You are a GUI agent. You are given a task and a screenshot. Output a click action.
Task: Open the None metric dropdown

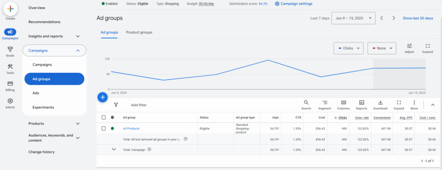point(382,48)
